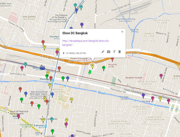Click the Sukhumvit MRT station icon

[x=46, y=126]
